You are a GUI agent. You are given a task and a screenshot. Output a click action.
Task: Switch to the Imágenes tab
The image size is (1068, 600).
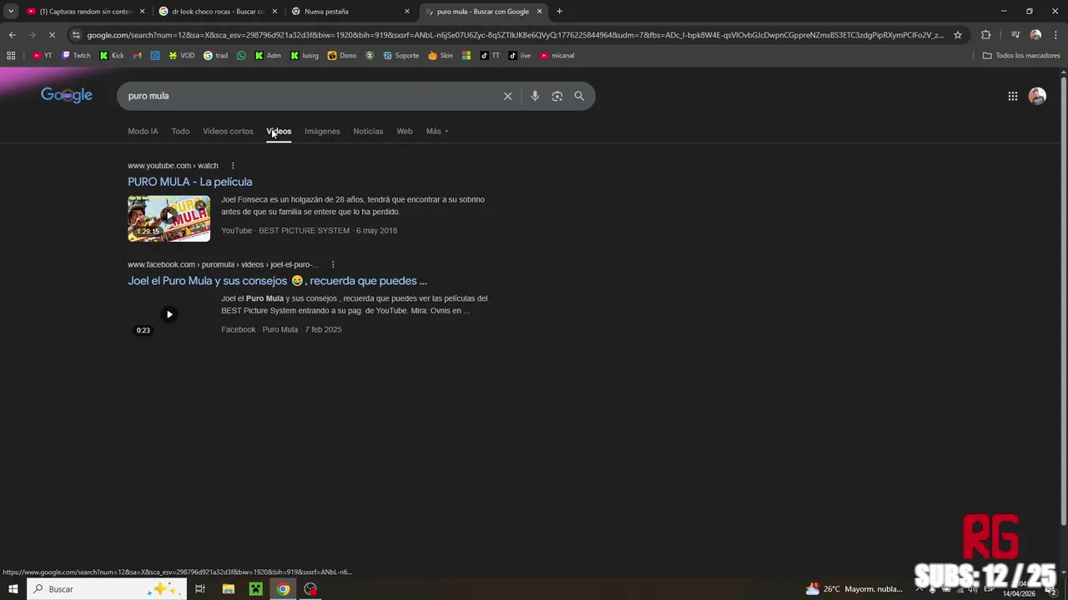click(322, 131)
